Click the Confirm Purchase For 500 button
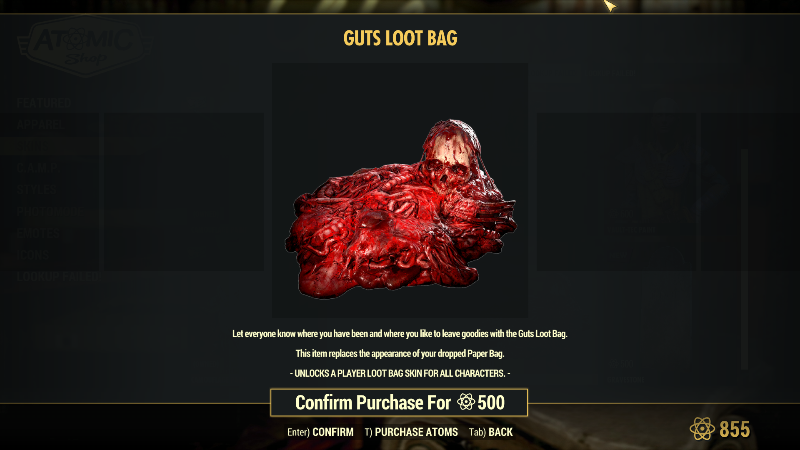The image size is (800, 450). 399,402
